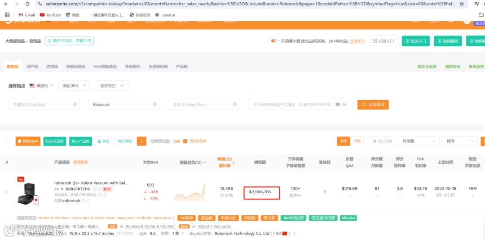The height and width of the screenshot is (240, 485).
Task: Open the 月销量 sort field dropdown
Action: tap(419, 141)
